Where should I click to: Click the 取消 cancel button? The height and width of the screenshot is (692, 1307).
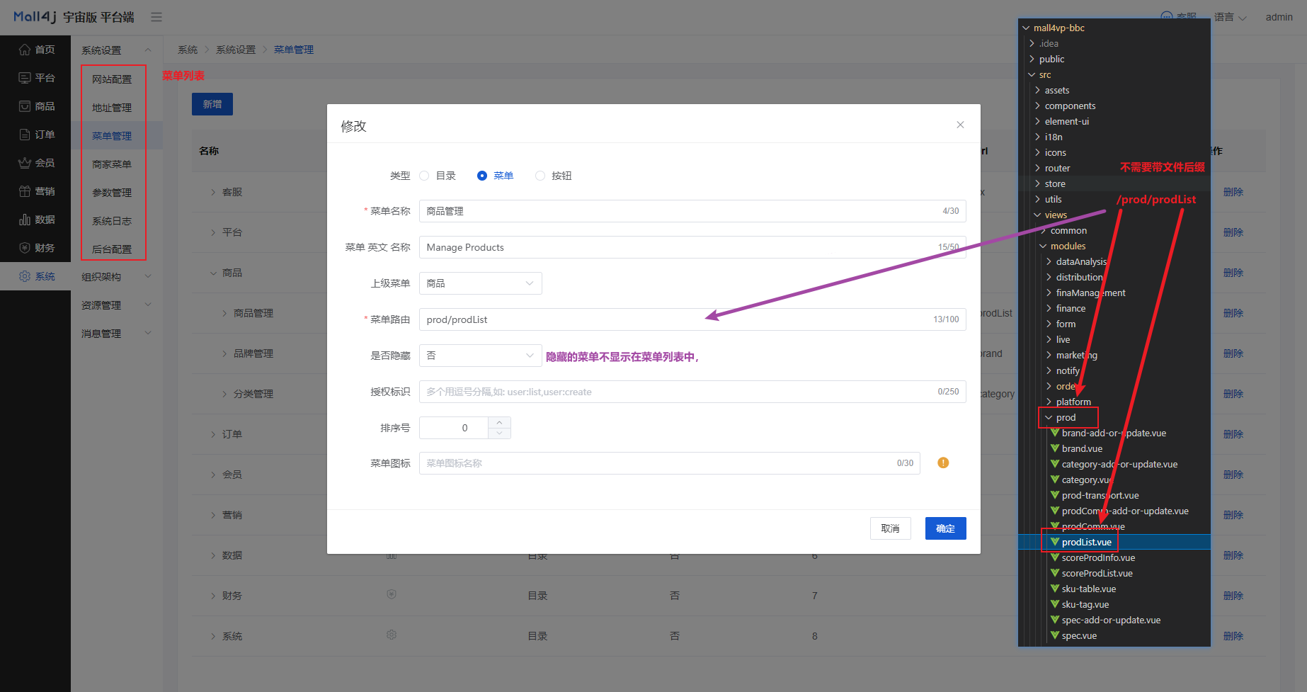pyautogui.click(x=890, y=528)
